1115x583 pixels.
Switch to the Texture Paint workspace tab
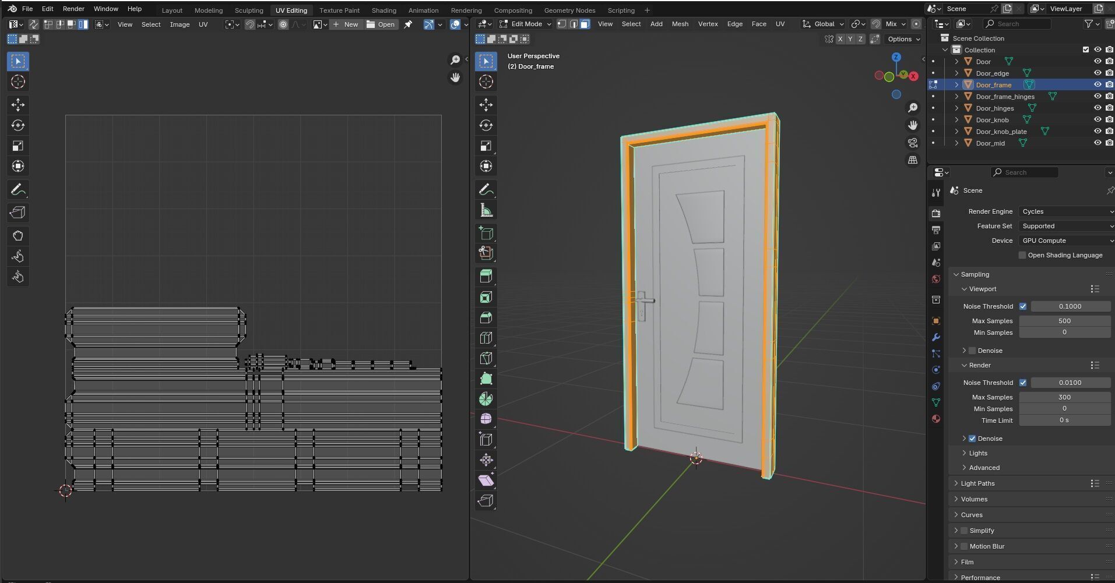point(339,10)
